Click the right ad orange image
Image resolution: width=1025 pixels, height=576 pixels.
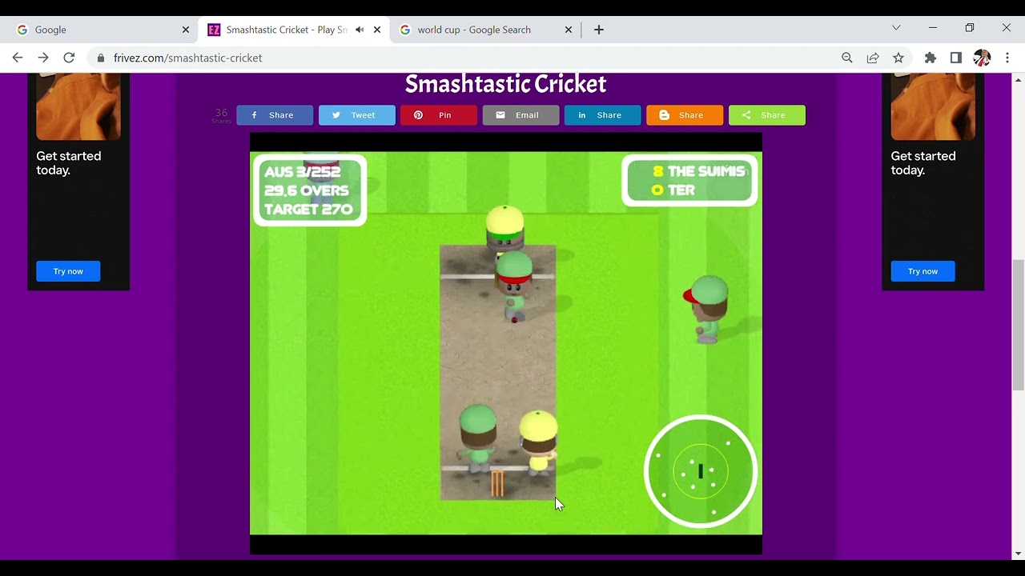click(933, 106)
